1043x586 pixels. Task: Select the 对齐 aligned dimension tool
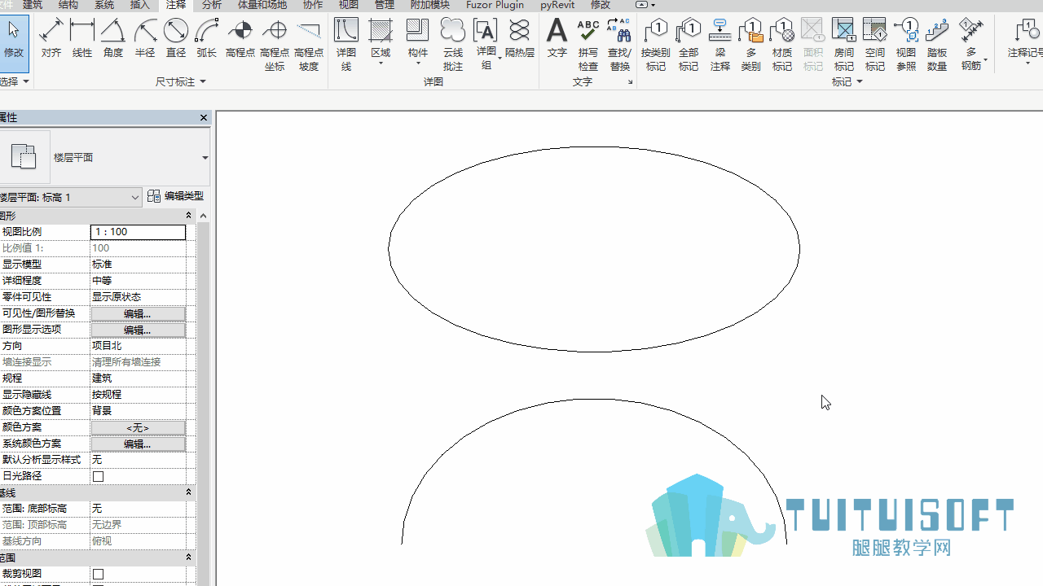click(51, 38)
